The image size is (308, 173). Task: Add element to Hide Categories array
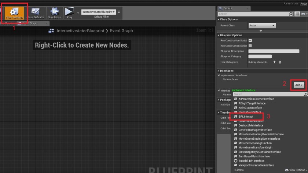point(274,62)
